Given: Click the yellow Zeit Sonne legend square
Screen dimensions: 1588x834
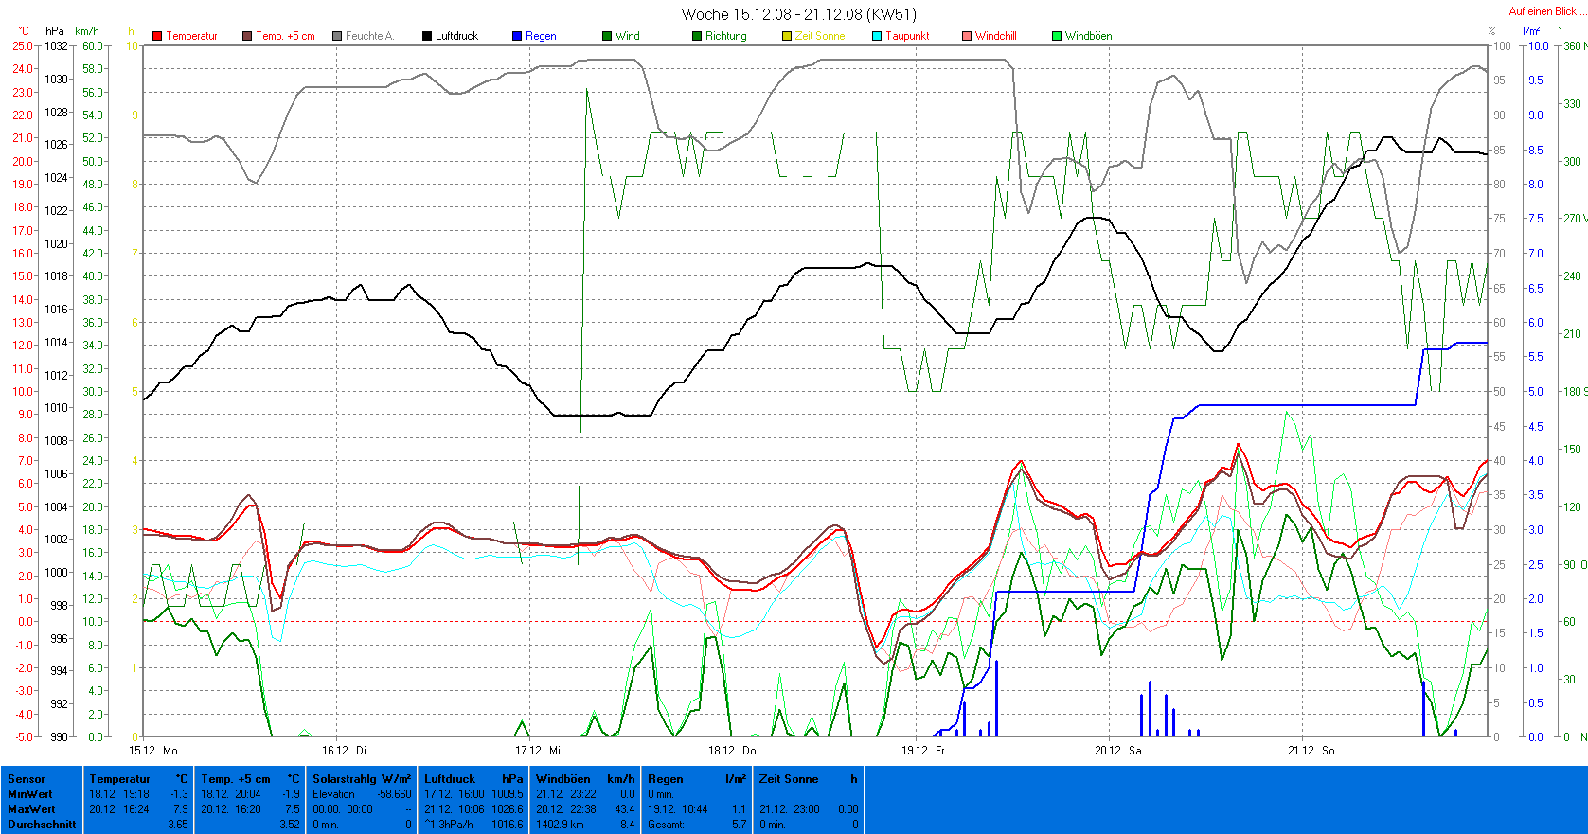Looking at the screenshot, I should pos(787,36).
